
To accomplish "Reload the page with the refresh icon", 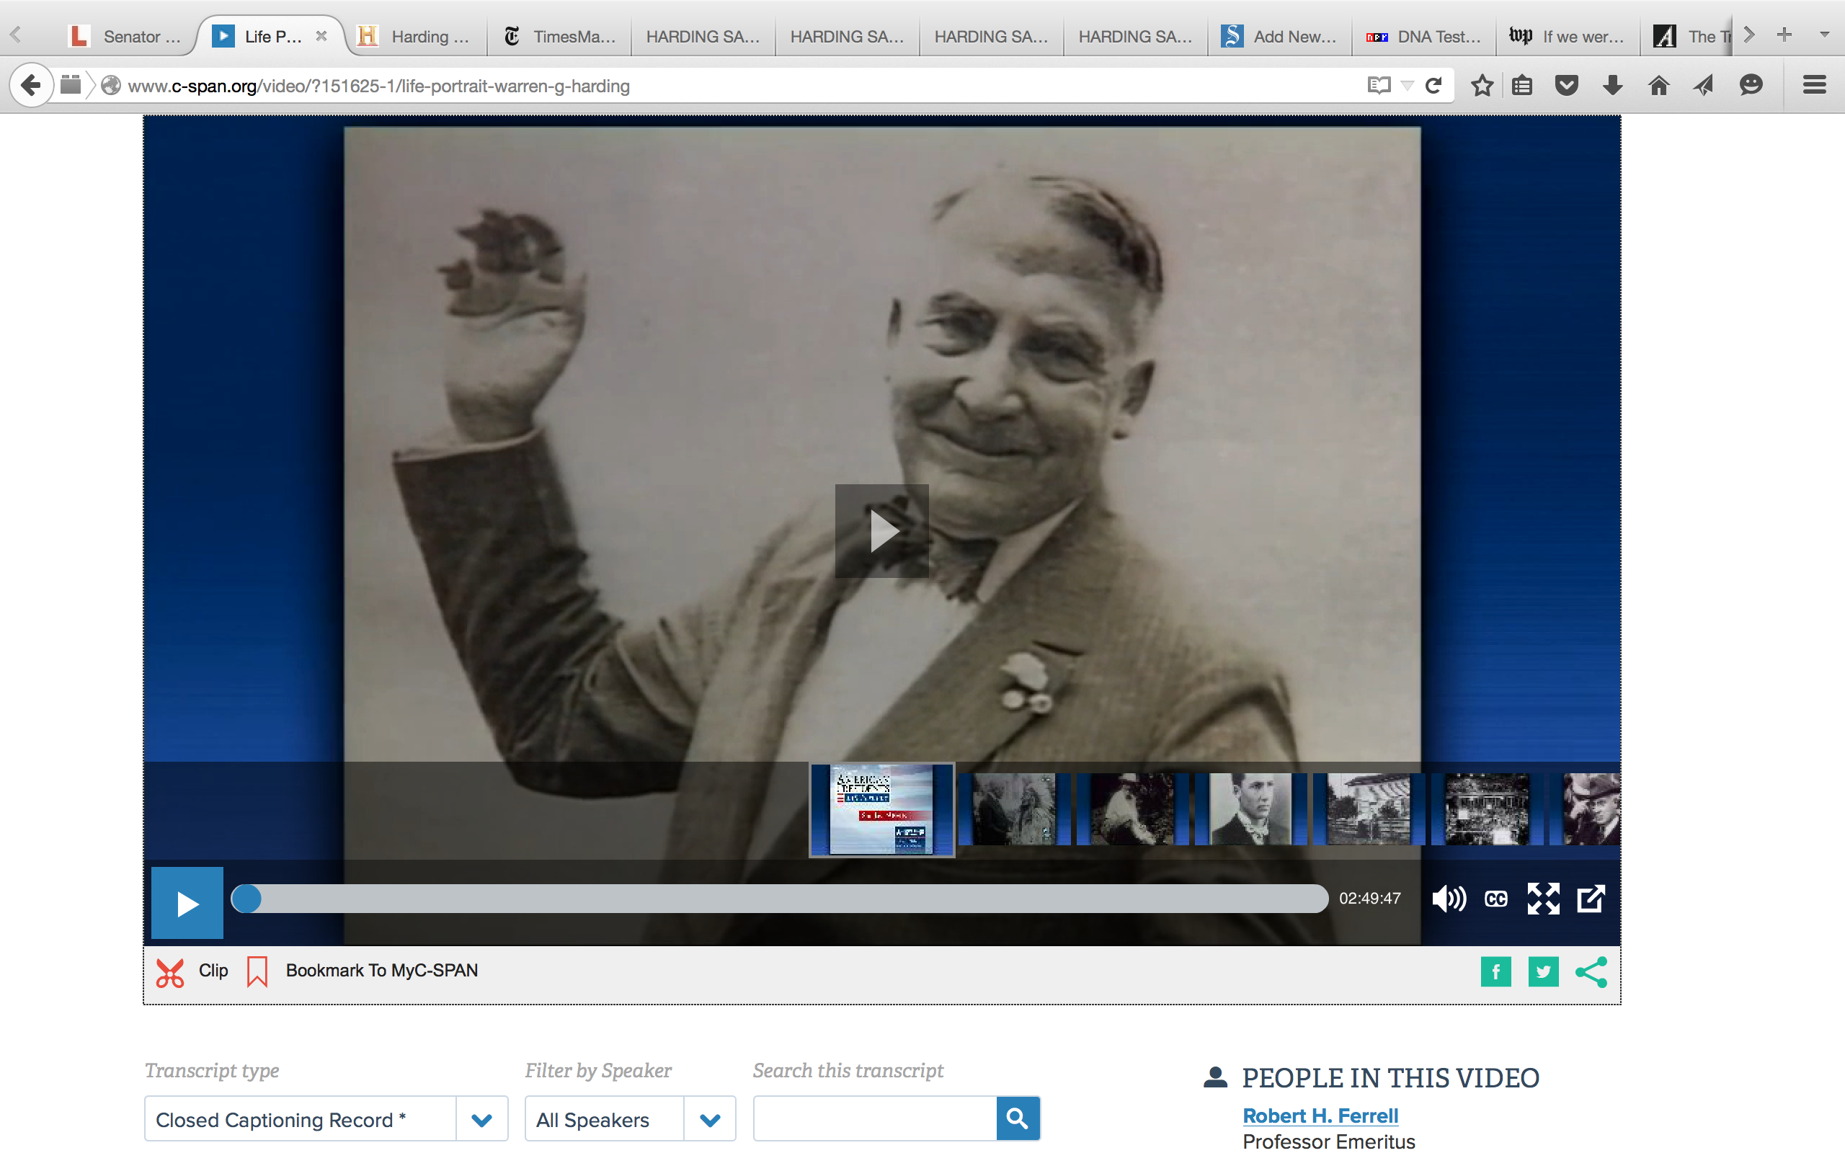I will (x=1433, y=86).
